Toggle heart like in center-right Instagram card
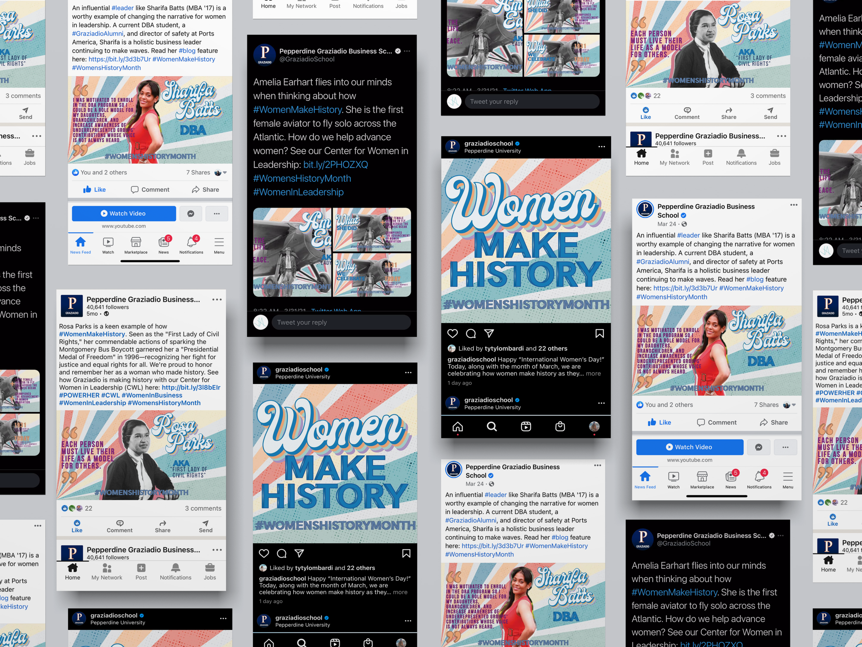This screenshot has width=862, height=647. click(x=452, y=333)
